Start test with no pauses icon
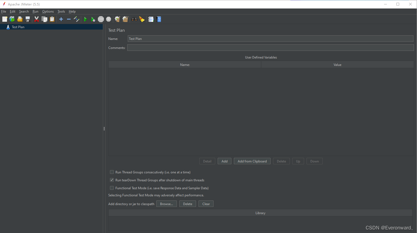417x233 pixels. click(93, 19)
